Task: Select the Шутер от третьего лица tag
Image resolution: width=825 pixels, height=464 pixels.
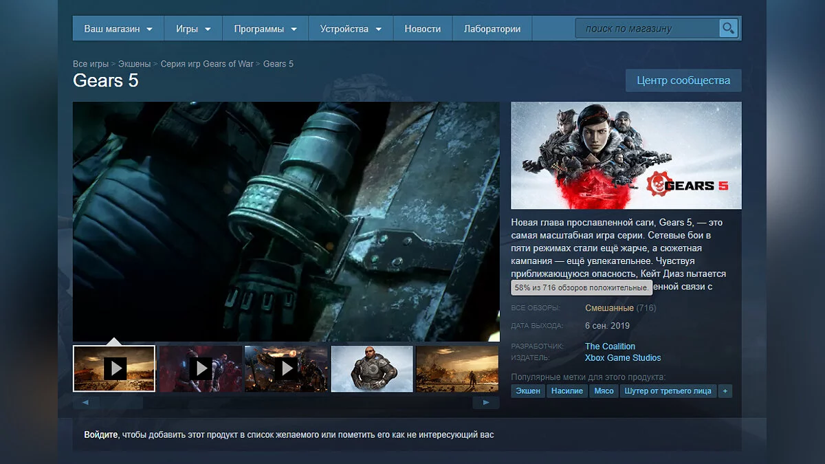Action: coord(668,391)
